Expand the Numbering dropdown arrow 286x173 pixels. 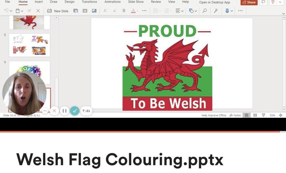point(171,11)
